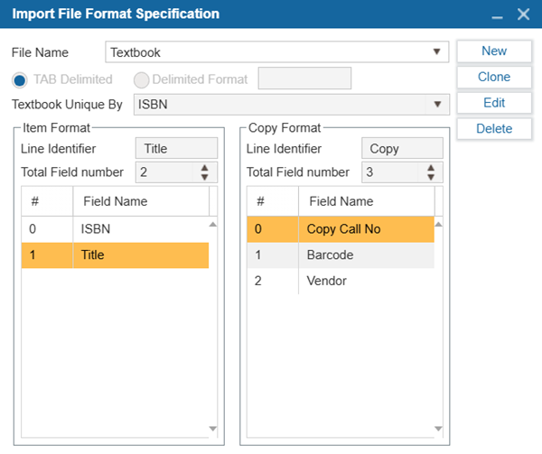Minimize the Import File Format Specification window
The height and width of the screenshot is (454, 542).
(x=496, y=15)
